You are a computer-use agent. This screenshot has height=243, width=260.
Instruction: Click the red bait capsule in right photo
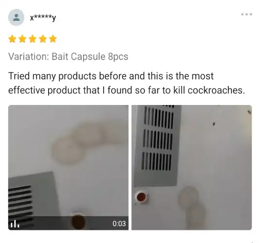141,197
